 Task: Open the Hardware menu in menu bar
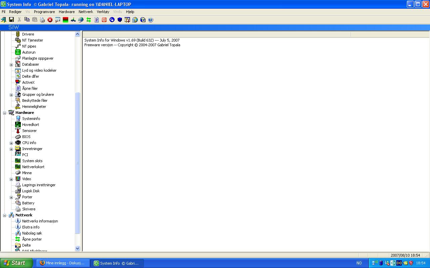point(67,12)
